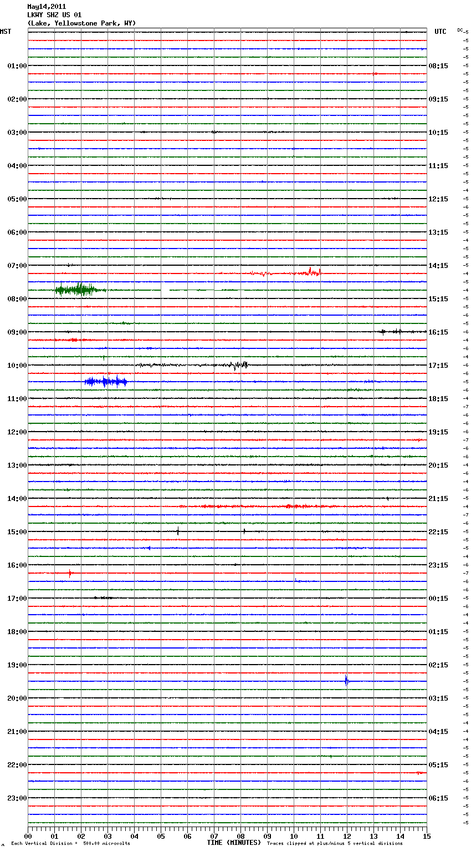Click the 04:15 UTC time label

438,732
